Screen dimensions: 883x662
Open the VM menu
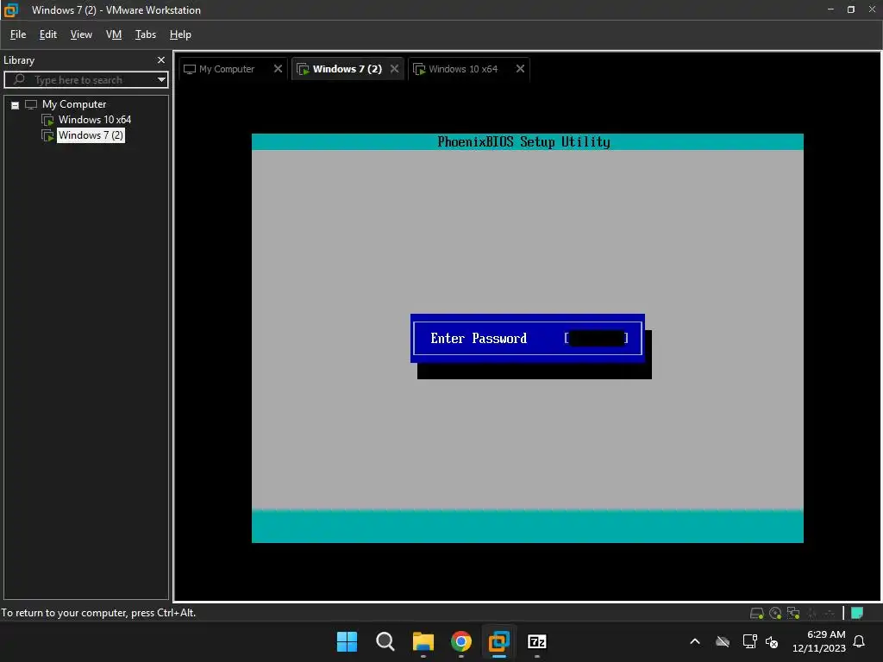114,34
